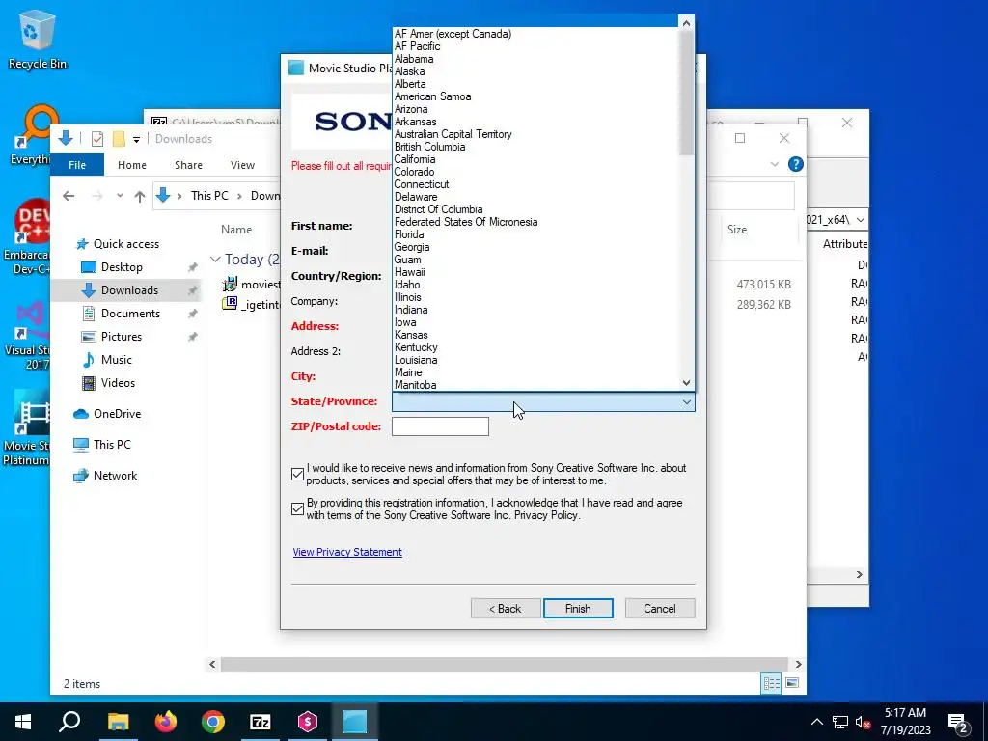
Task: Select Desktop in navigation pane
Action: [x=122, y=267]
